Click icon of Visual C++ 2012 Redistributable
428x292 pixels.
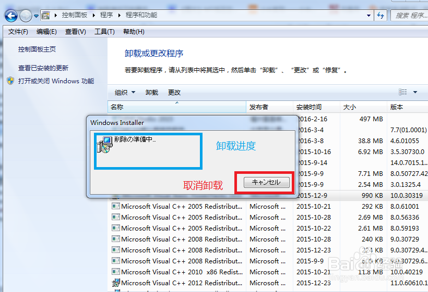point(116,283)
